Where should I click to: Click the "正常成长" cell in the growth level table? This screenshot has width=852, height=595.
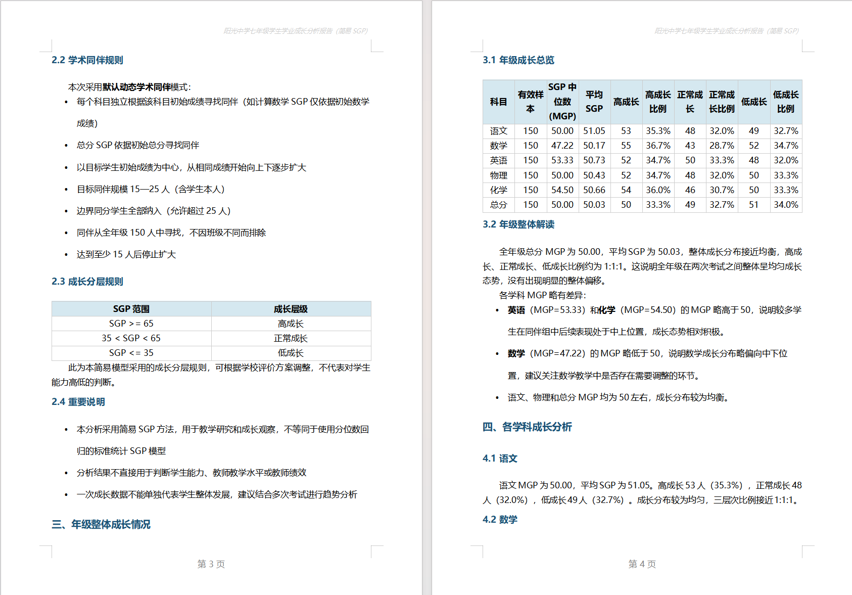[291, 338]
